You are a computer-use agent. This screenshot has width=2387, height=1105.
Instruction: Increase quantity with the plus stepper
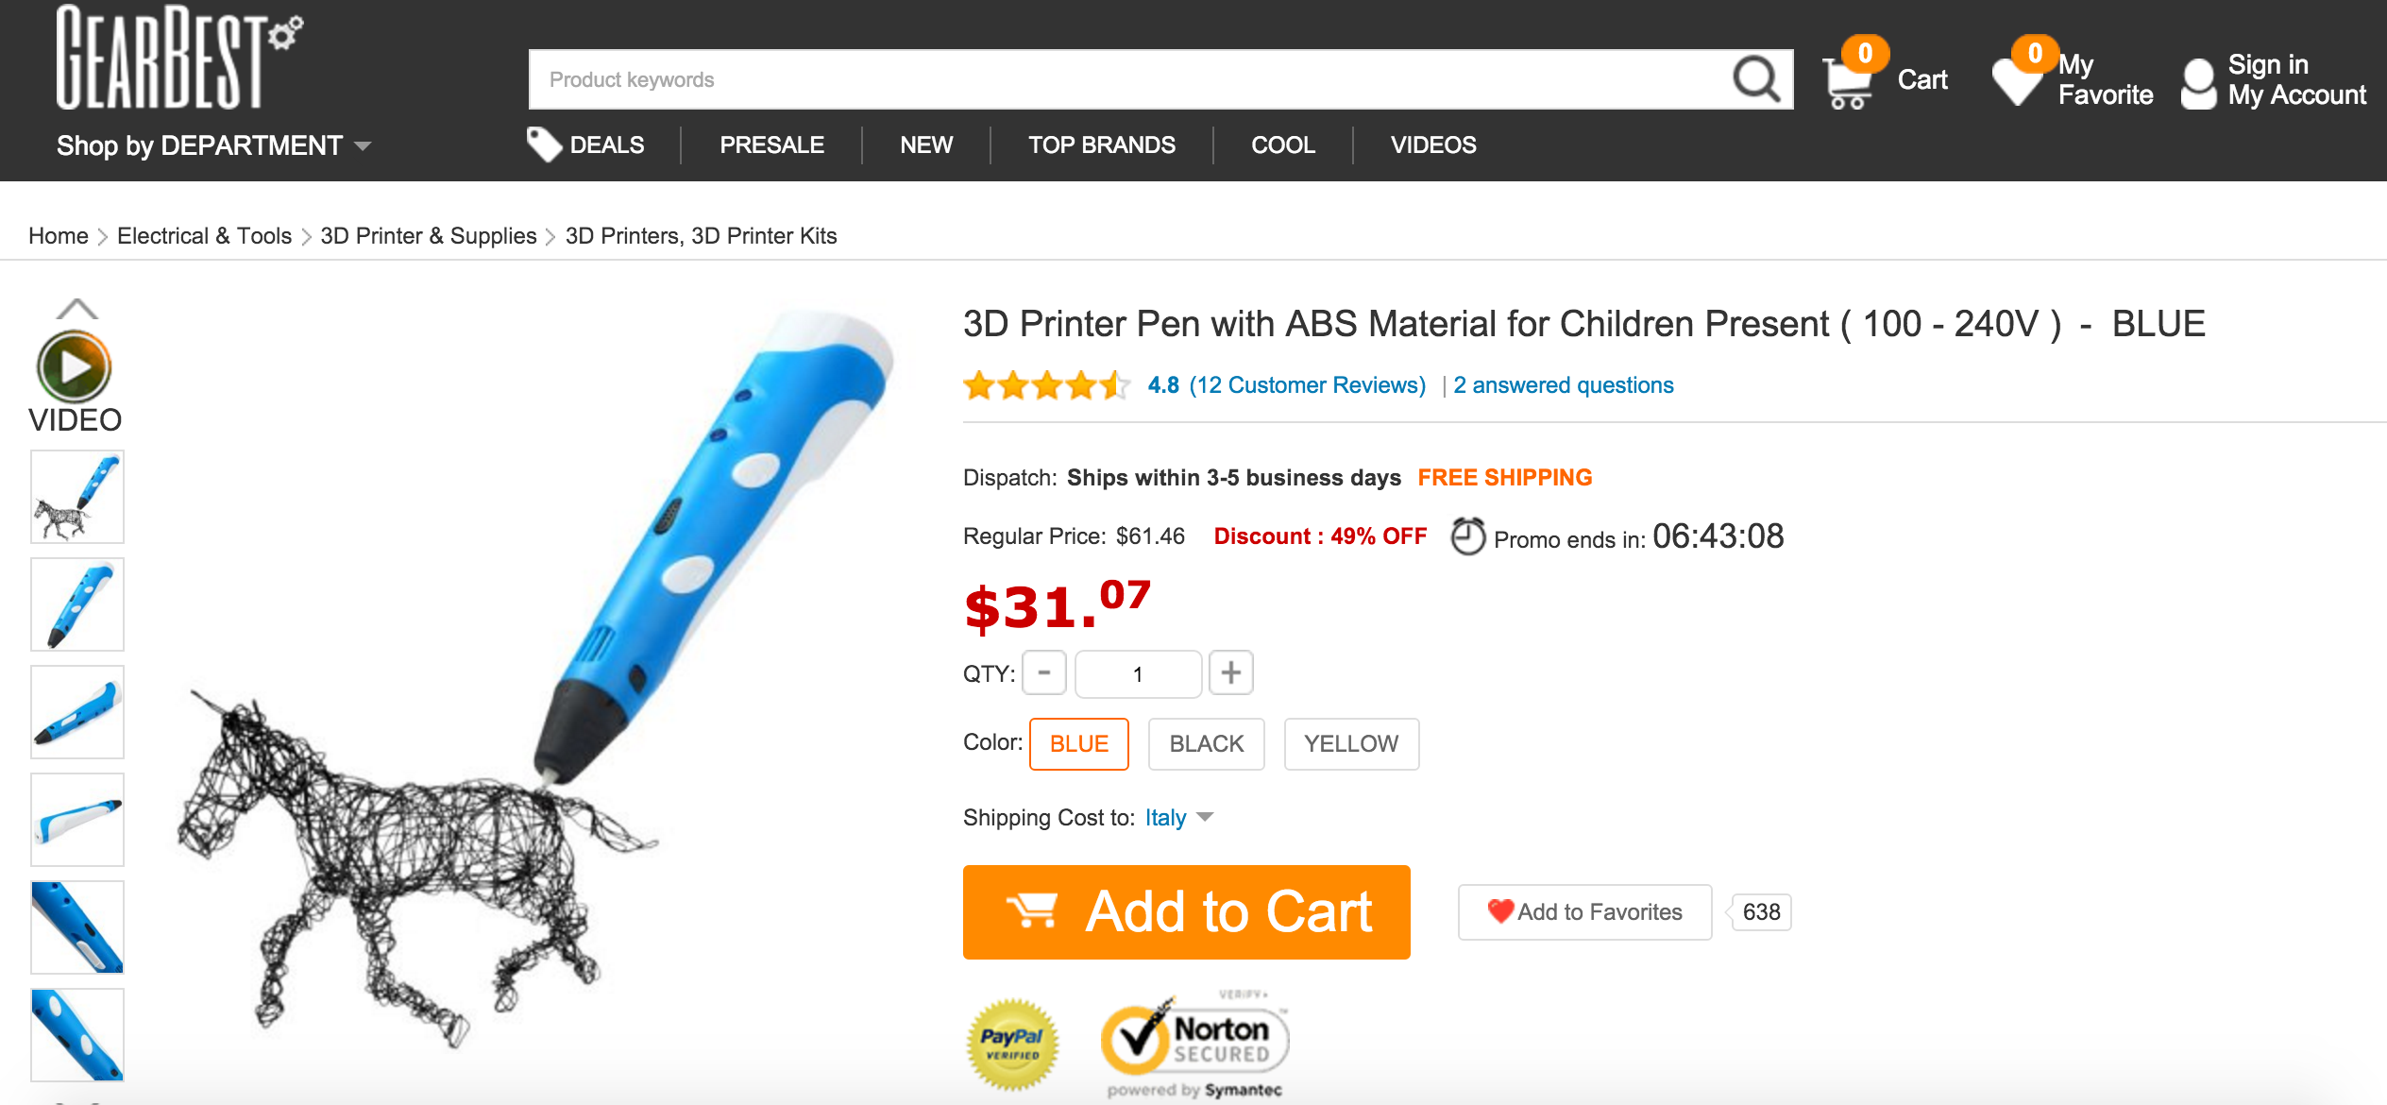pyautogui.click(x=1230, y=673)
